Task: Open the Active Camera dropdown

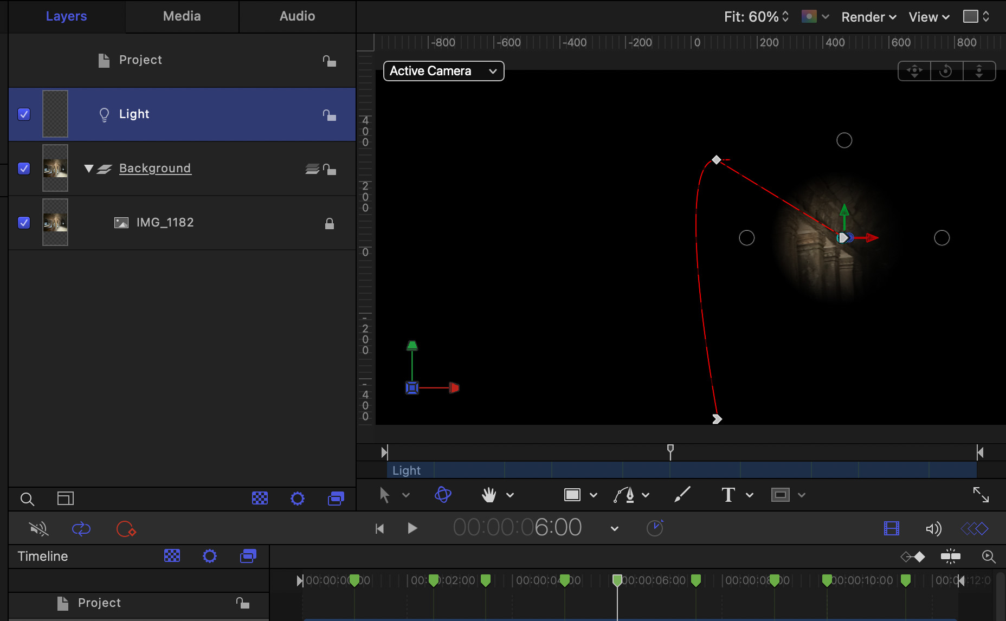Action: [x=443, y=71]
